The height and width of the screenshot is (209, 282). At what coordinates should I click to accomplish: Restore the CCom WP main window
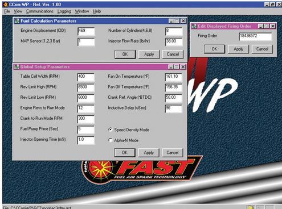coord(273,5)
